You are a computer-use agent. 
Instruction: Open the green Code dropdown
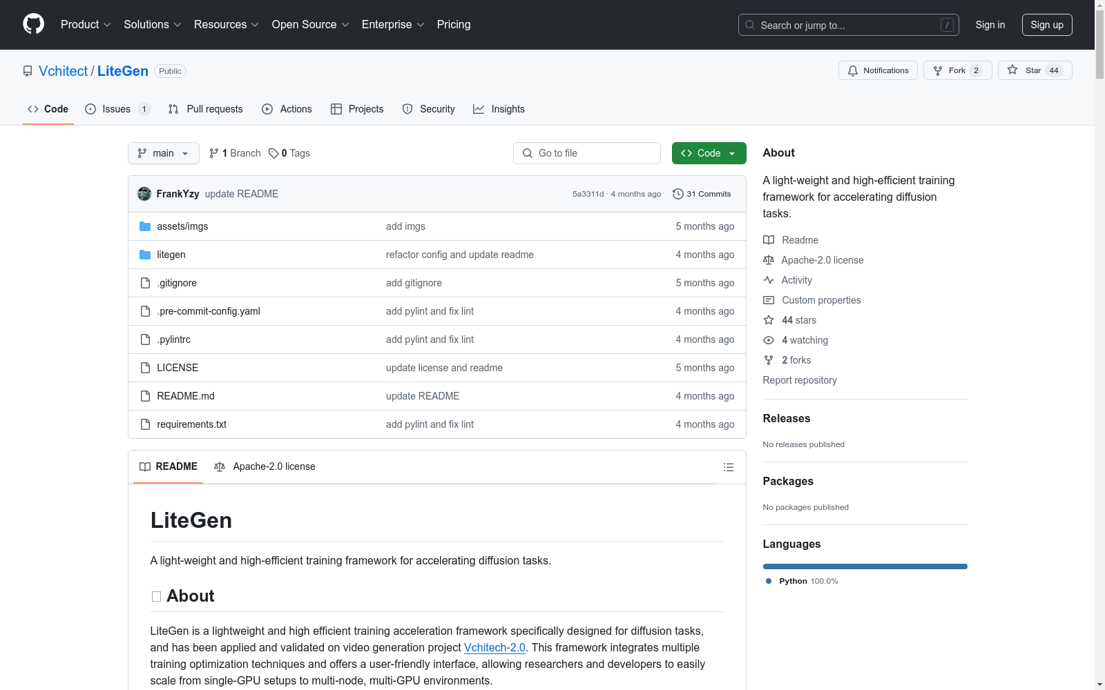[x=709, y=153]
